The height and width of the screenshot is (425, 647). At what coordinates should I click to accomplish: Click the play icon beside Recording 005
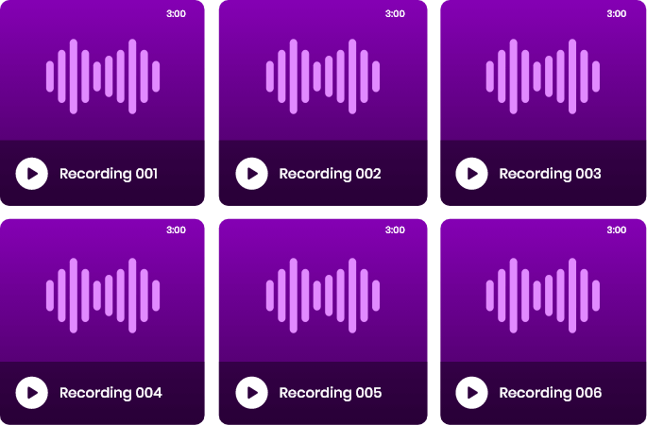[251, 393]
